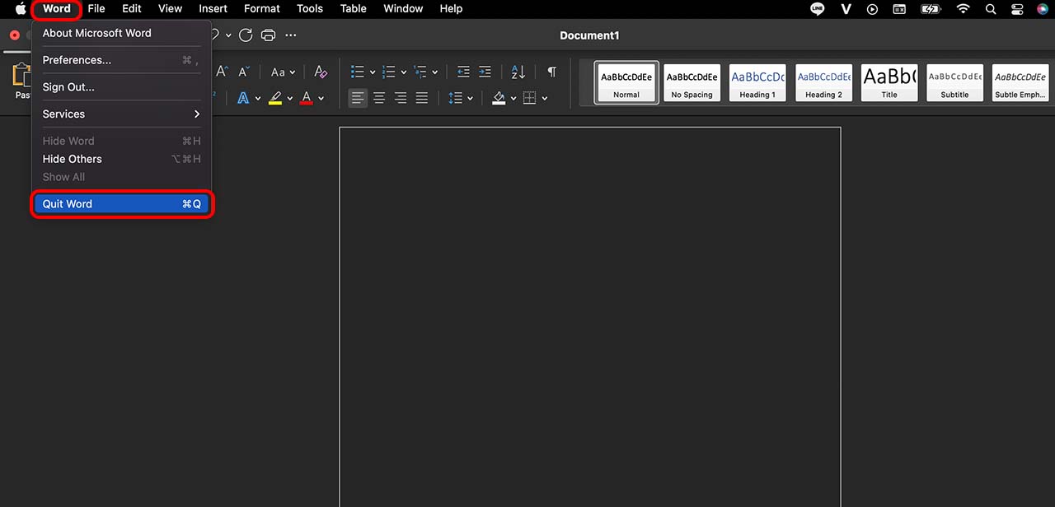1055x507 pixels.
Task: Open the LINE icon in menu bar
Action: tap(818, 9)
